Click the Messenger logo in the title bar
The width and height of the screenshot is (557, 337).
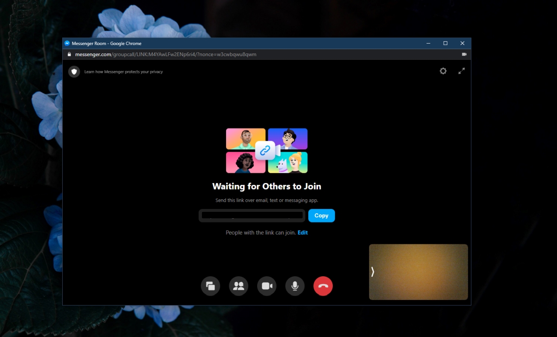click(66, 43)
